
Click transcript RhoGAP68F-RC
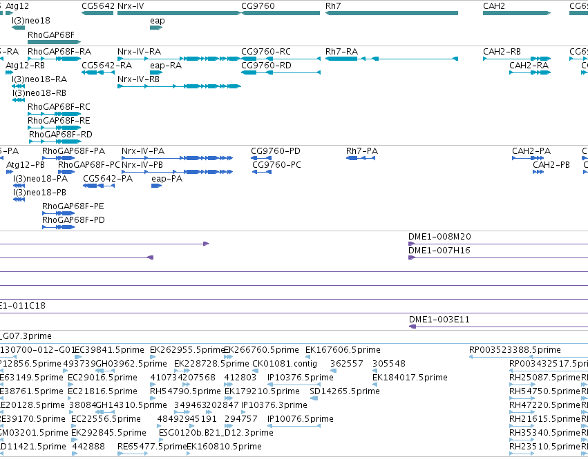[x=59, y=107]
